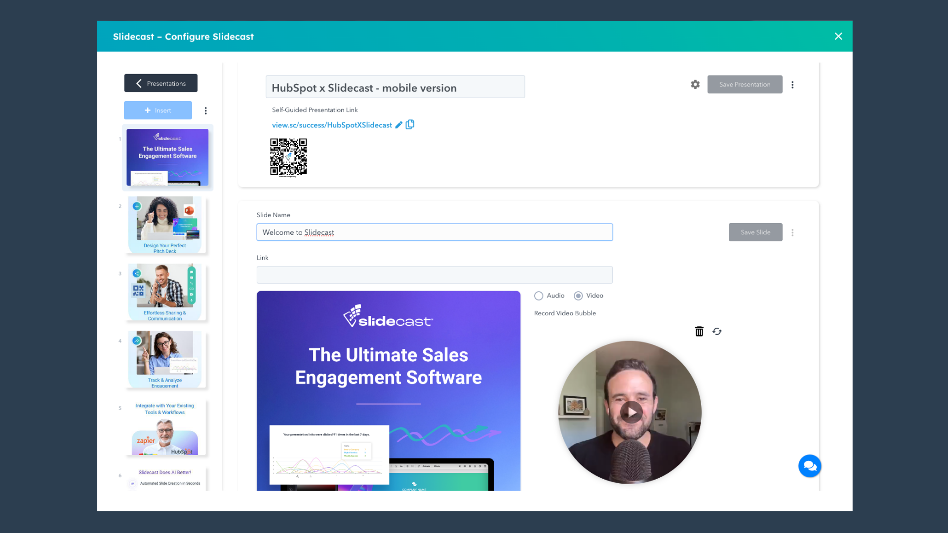This screenshot has width=948, height=533.
Task: Select the Audio radio option
Action: (539, 296)
